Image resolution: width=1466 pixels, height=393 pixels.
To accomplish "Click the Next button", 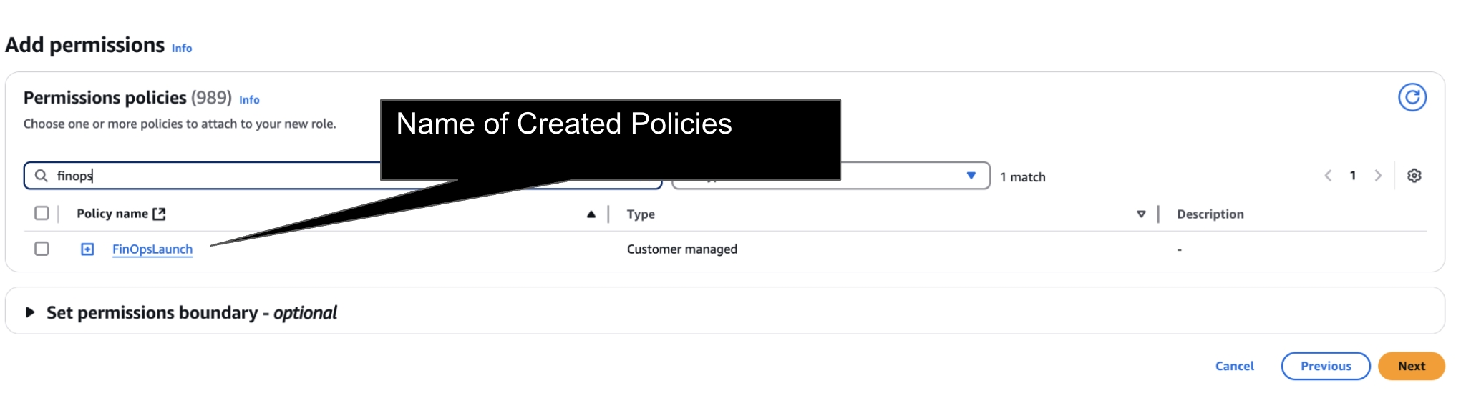I will [1411, 366].
